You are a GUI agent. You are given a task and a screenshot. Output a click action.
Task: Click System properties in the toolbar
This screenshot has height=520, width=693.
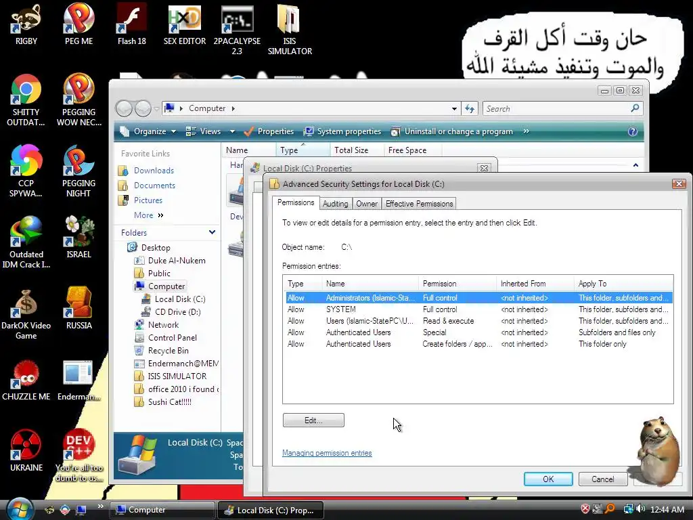[343, 131]
